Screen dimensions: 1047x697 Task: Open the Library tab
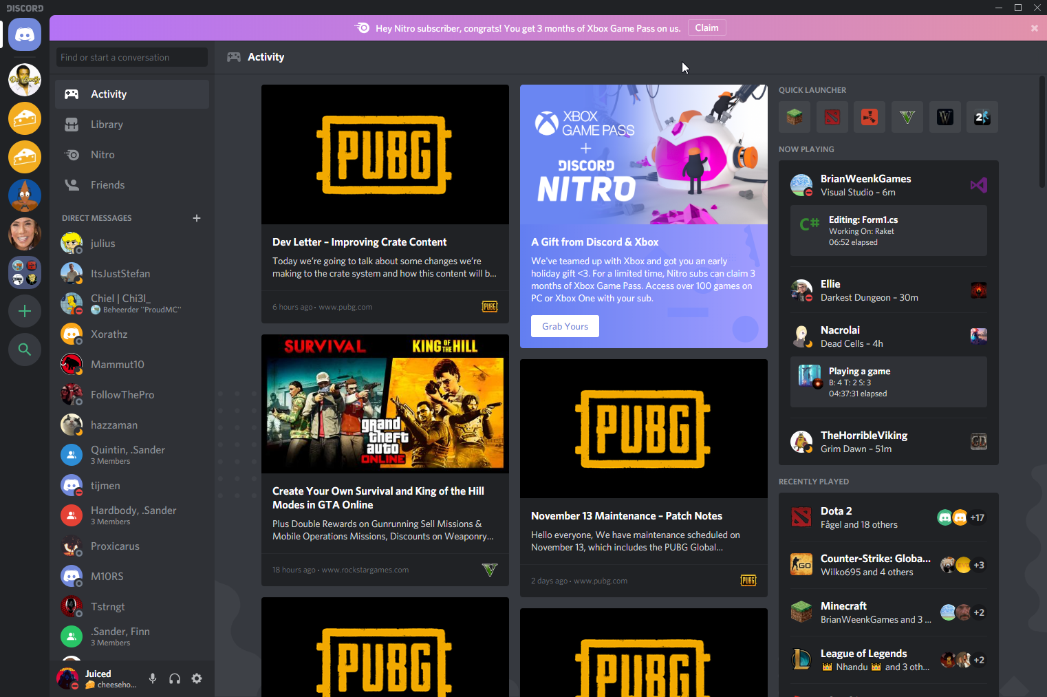107,125
